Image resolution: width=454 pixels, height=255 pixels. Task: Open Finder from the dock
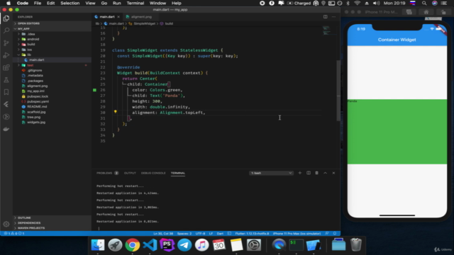point(98,245)
